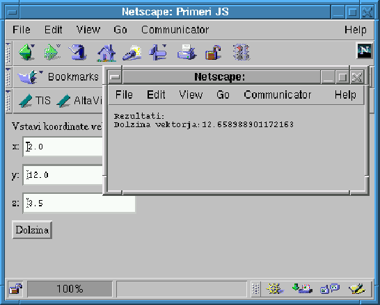Open the TIS bookmark link
This screenshot has height=305, width=380.
click(35, 100)
